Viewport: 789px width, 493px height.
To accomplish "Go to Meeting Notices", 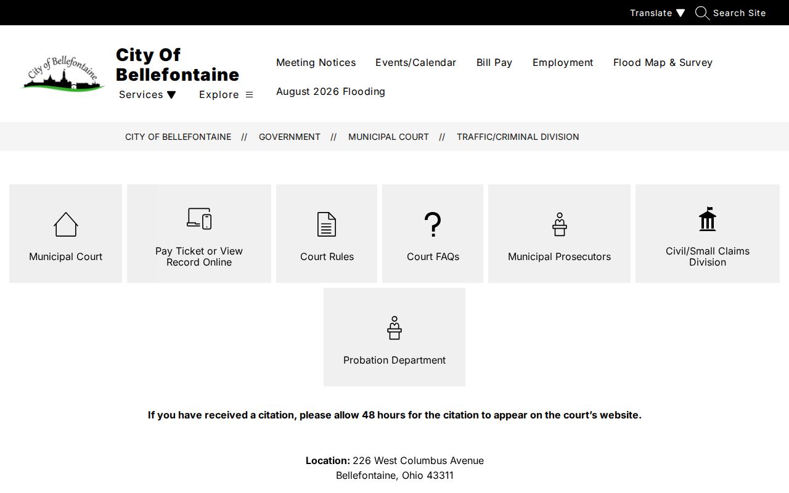I will (316, 62).
